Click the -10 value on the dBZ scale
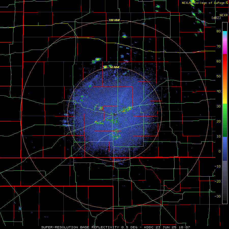The image size is (229, 229). [218, 166]
